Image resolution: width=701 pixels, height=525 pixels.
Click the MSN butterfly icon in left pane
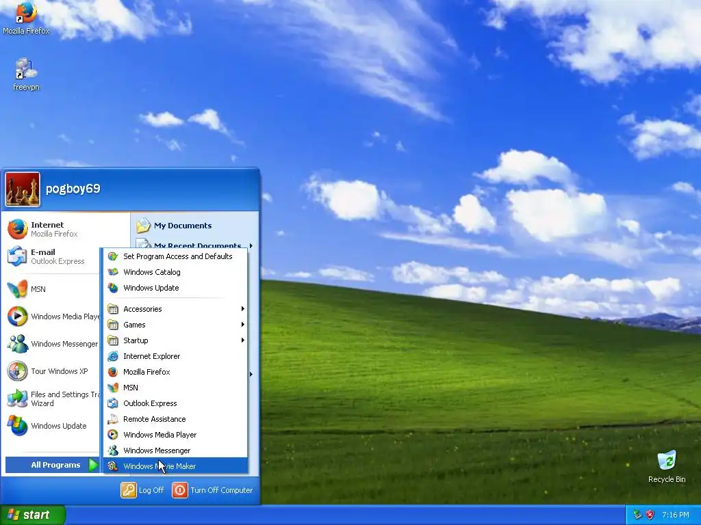point(17,289)
